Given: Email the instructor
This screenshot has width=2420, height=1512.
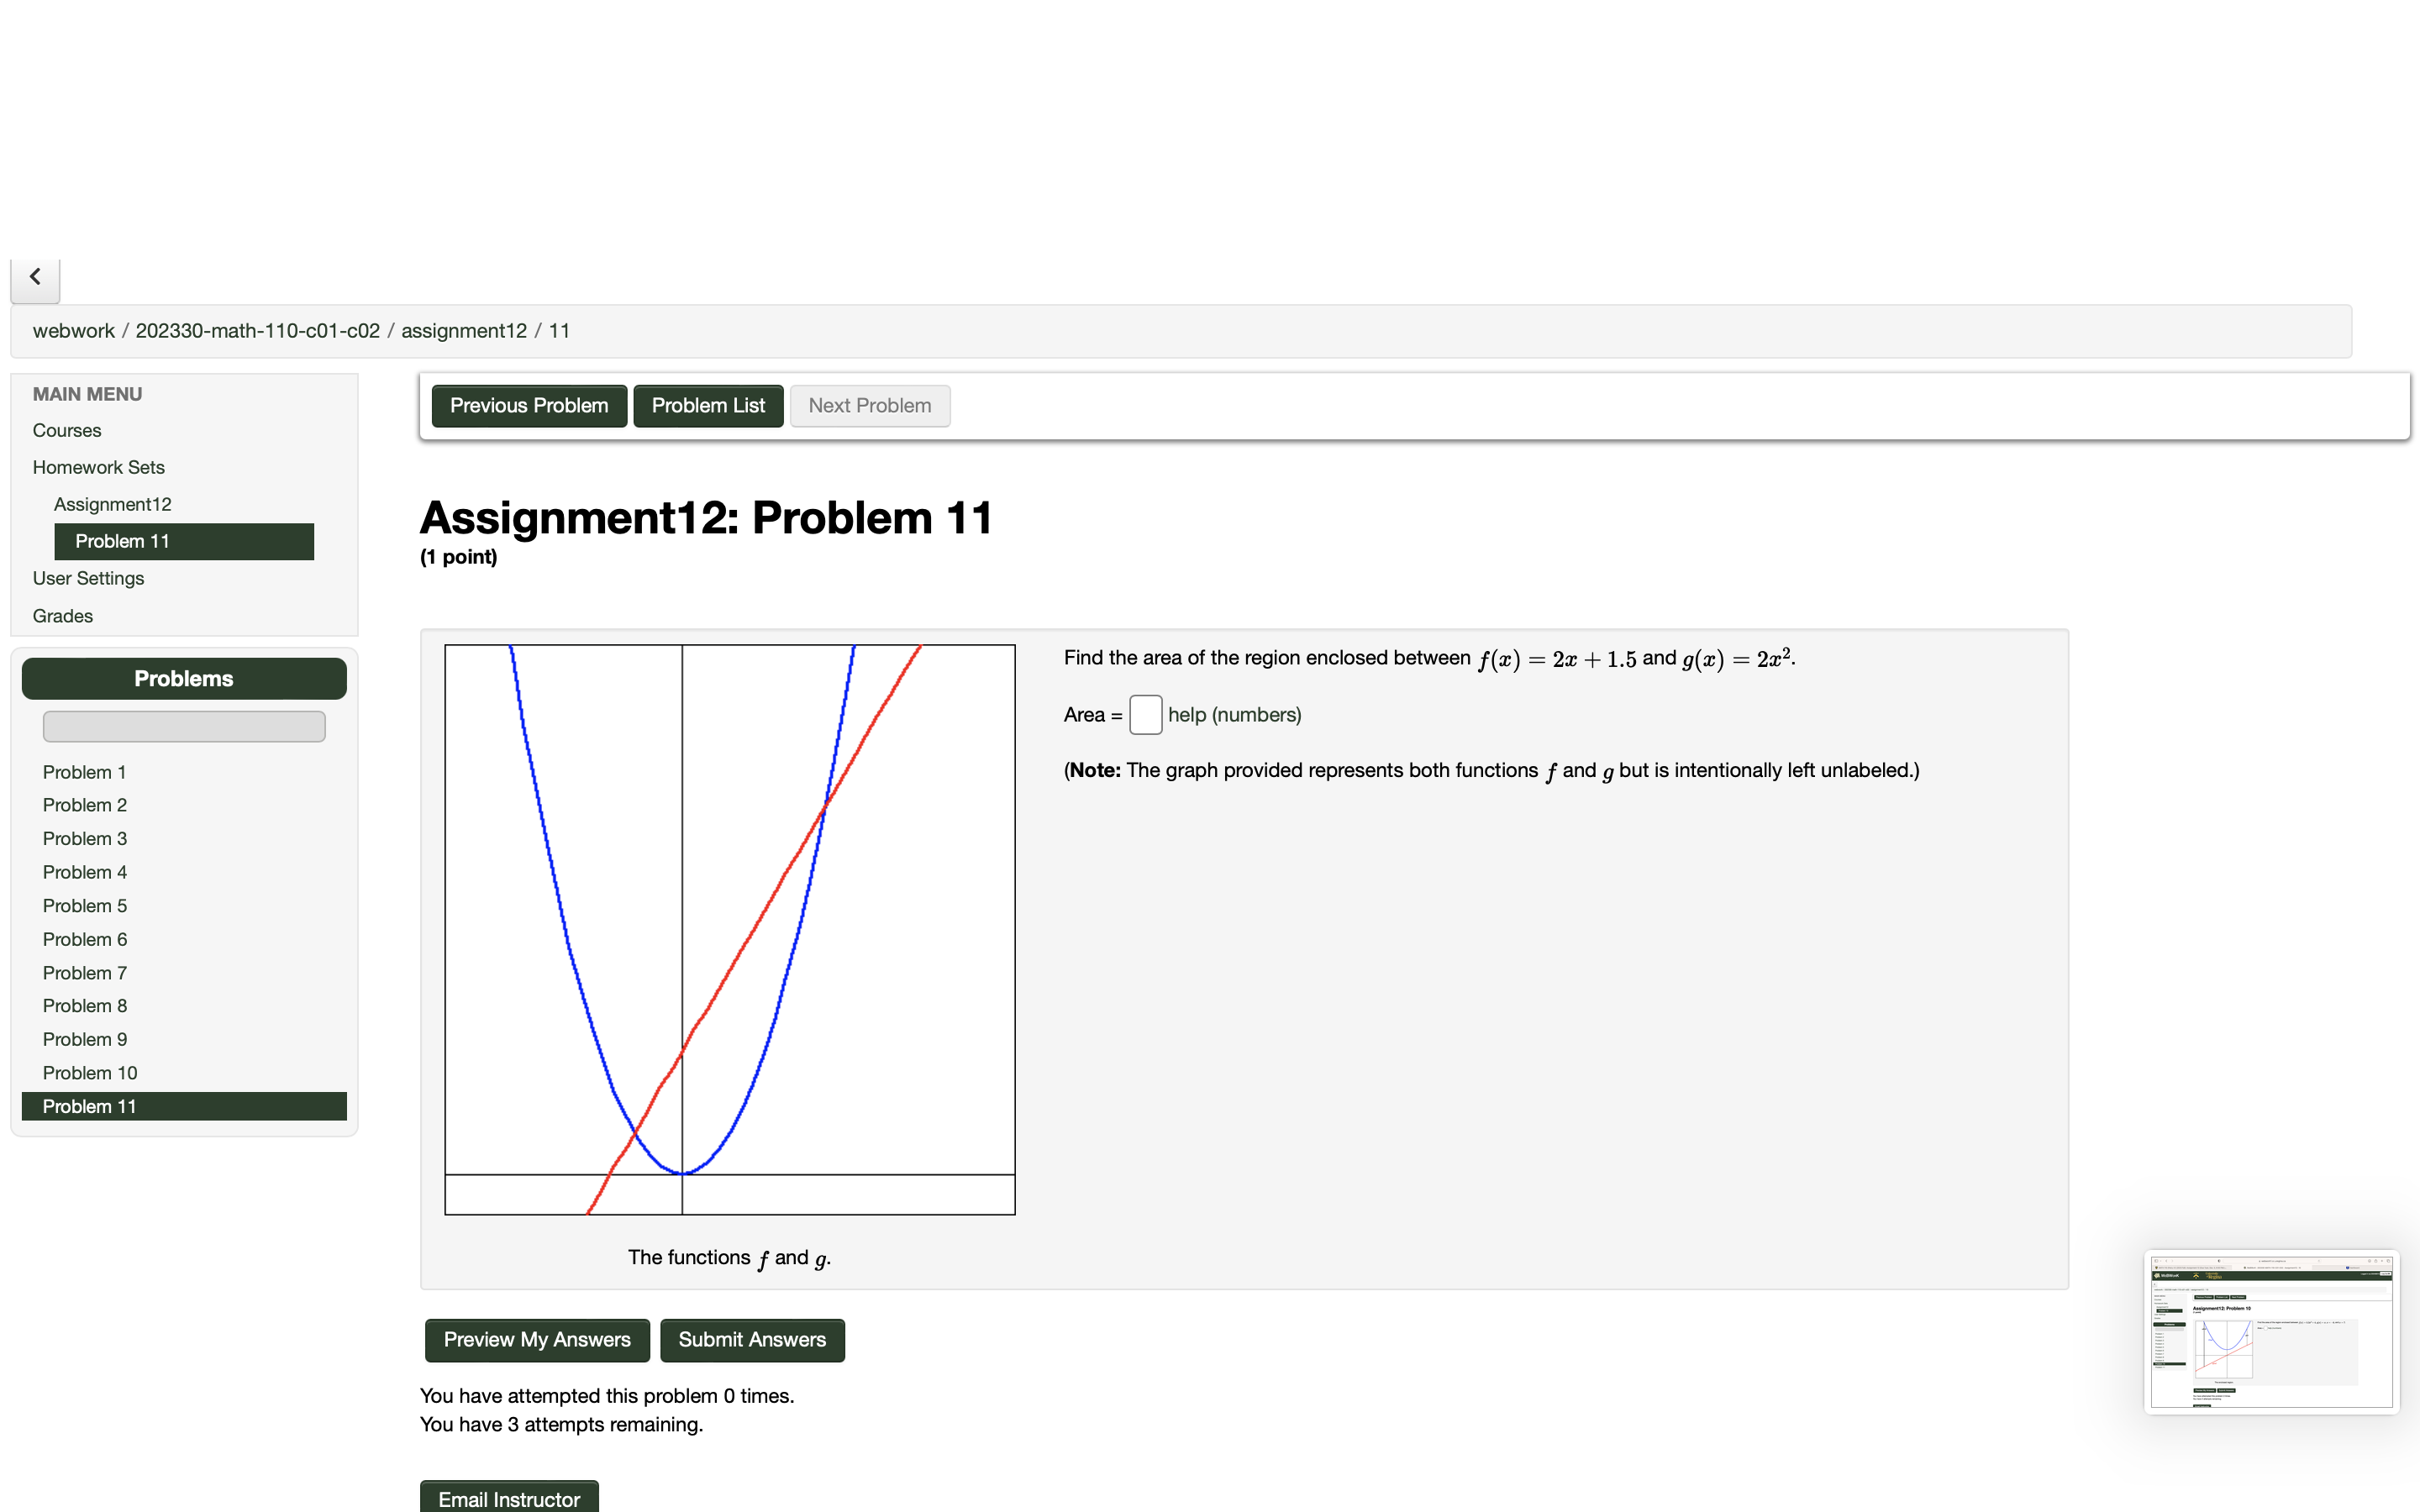Looking at the screenshot, I should 508,1499.
